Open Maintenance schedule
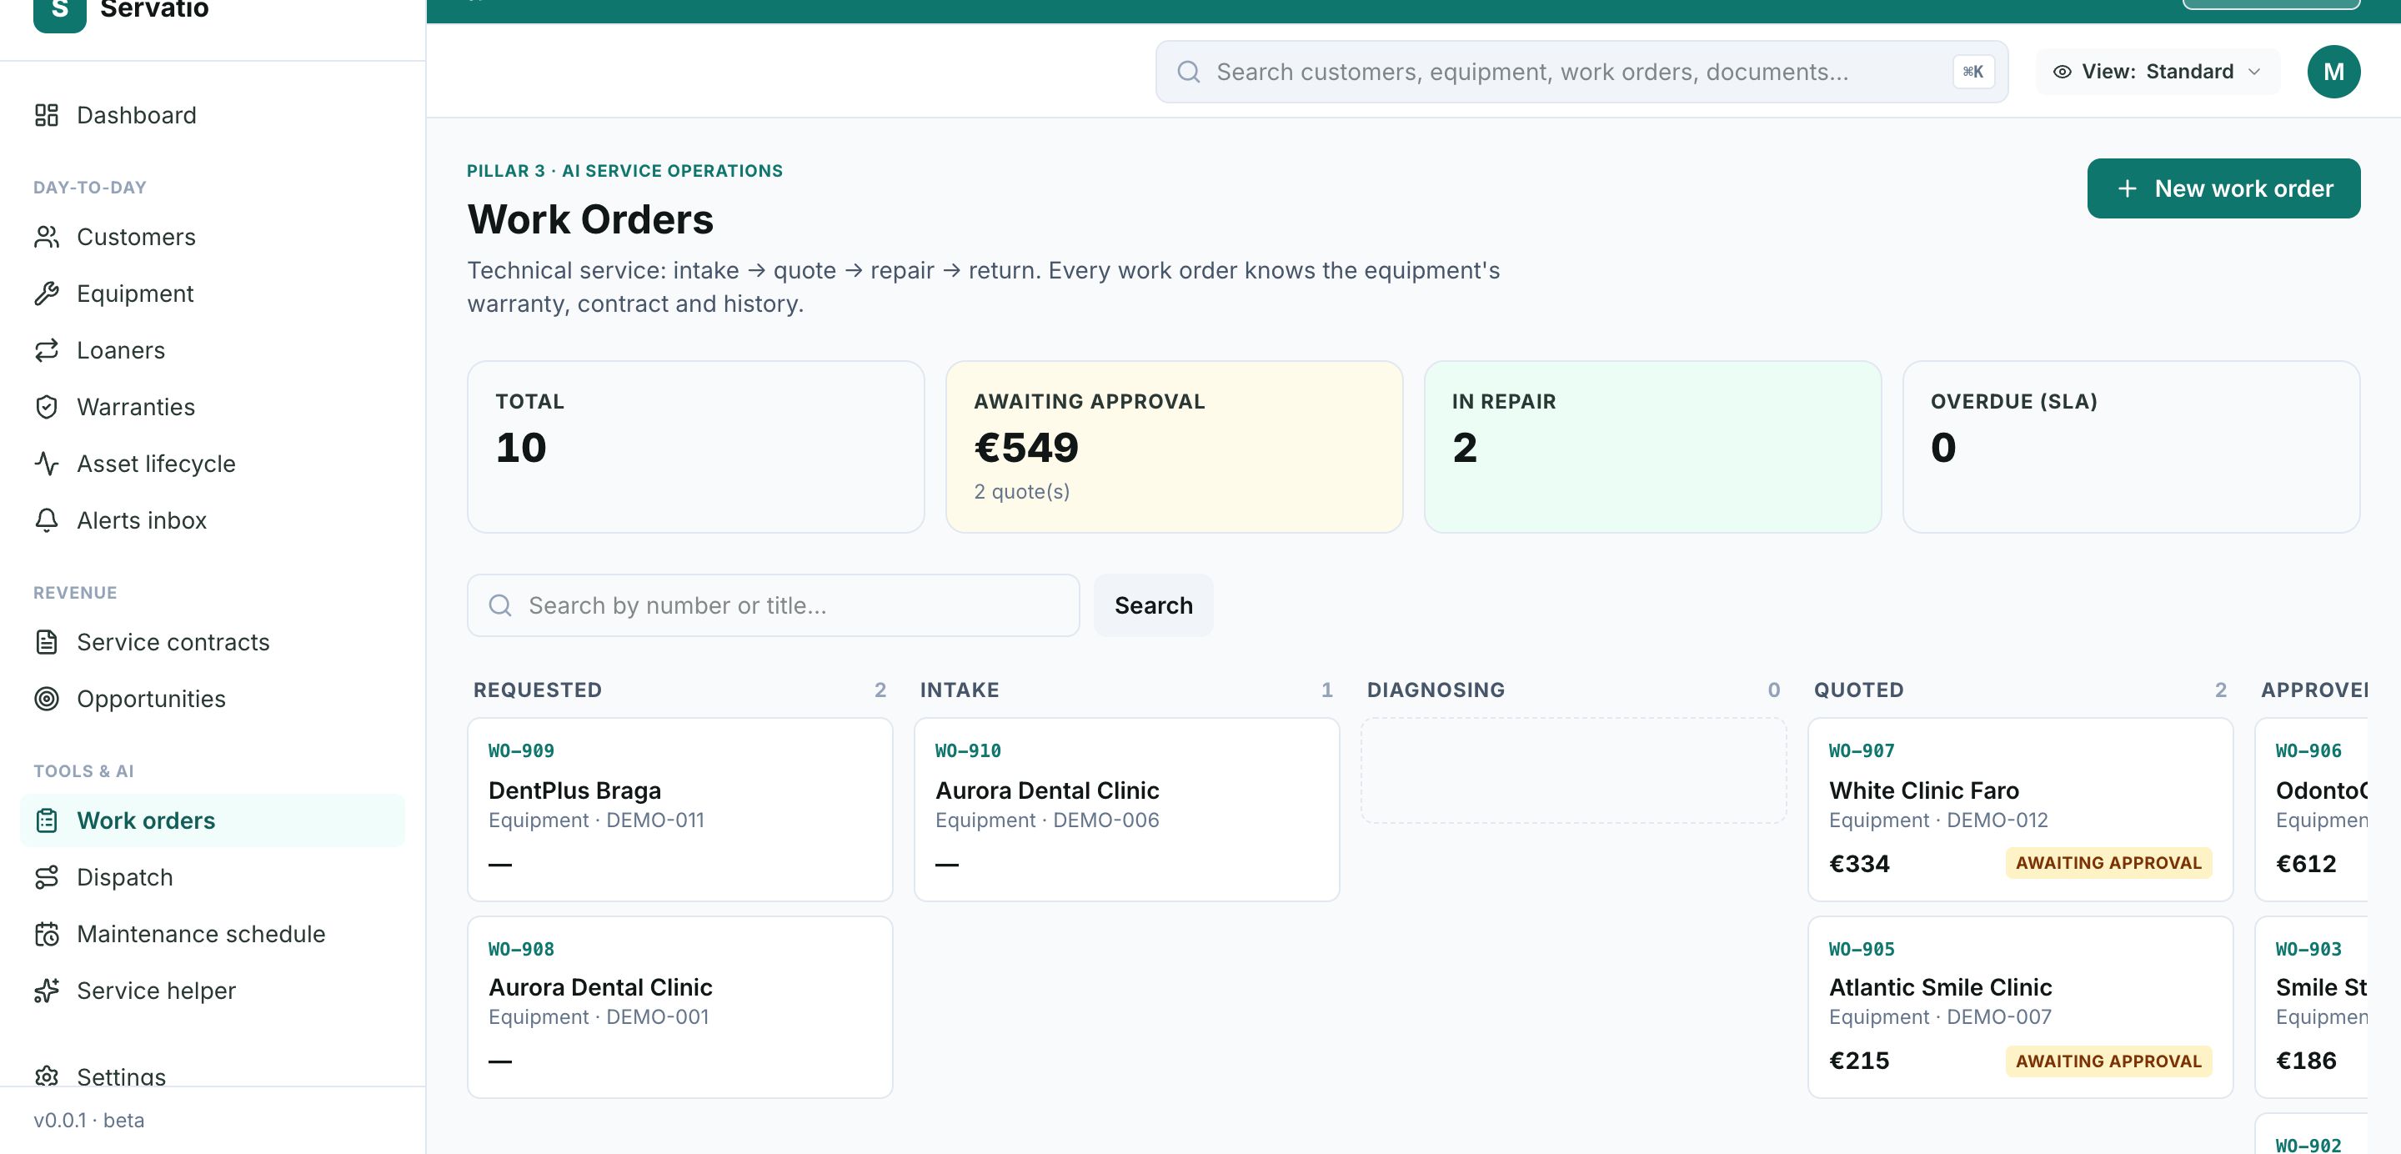The image size is (2401, 1154). point(213,934)
